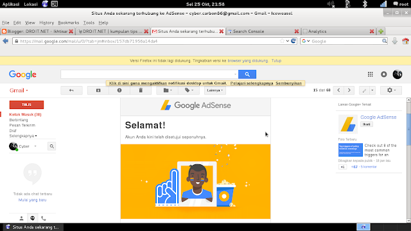
Task: Show the older message with right chevron
Action: pos(349,90)
